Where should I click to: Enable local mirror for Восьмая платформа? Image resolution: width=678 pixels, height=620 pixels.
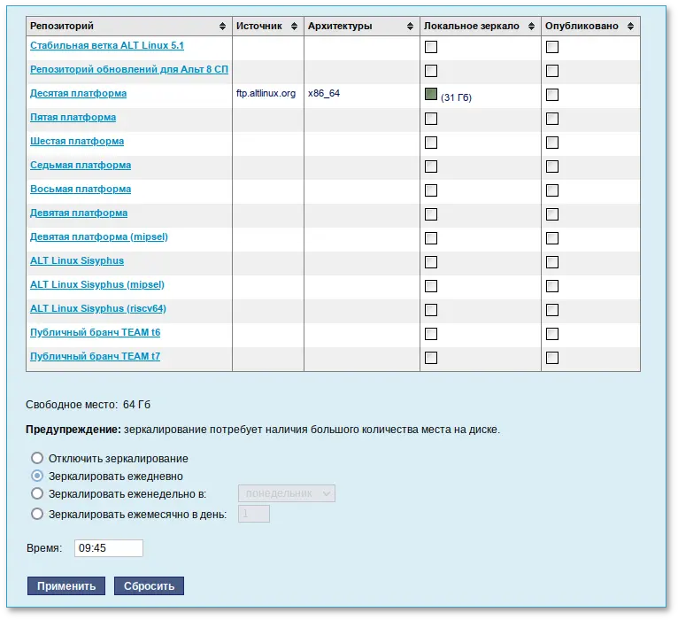[431, 190]
